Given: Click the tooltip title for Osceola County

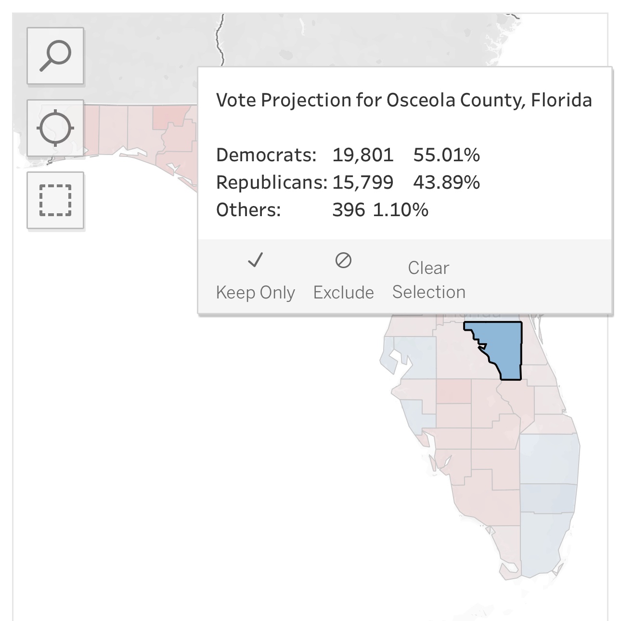Looking at the screenshot, I should pyautogui.click(x=404, y=100).
